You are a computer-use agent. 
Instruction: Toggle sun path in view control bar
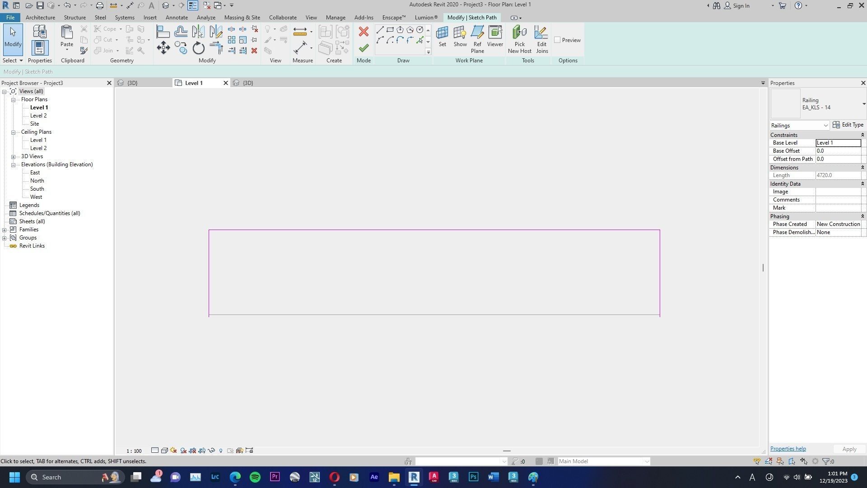click(173, 450)
